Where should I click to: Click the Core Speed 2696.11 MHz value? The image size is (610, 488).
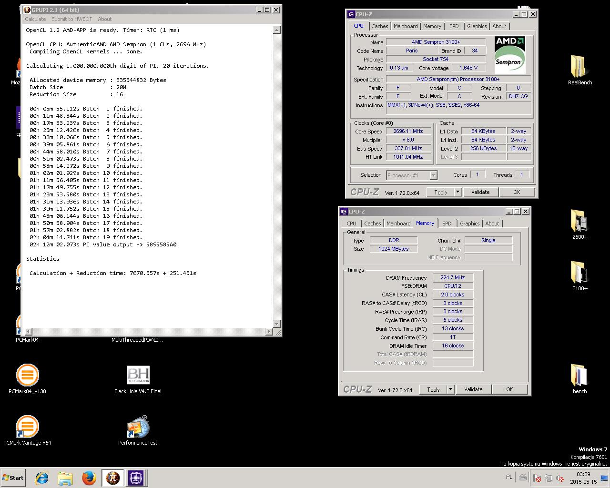coord(408,131)
